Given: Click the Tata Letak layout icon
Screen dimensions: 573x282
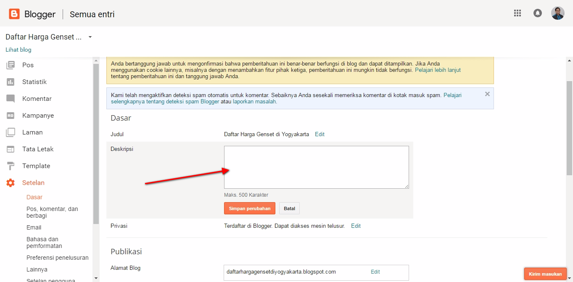Looking at the screenshot, I should click(11, 149).
